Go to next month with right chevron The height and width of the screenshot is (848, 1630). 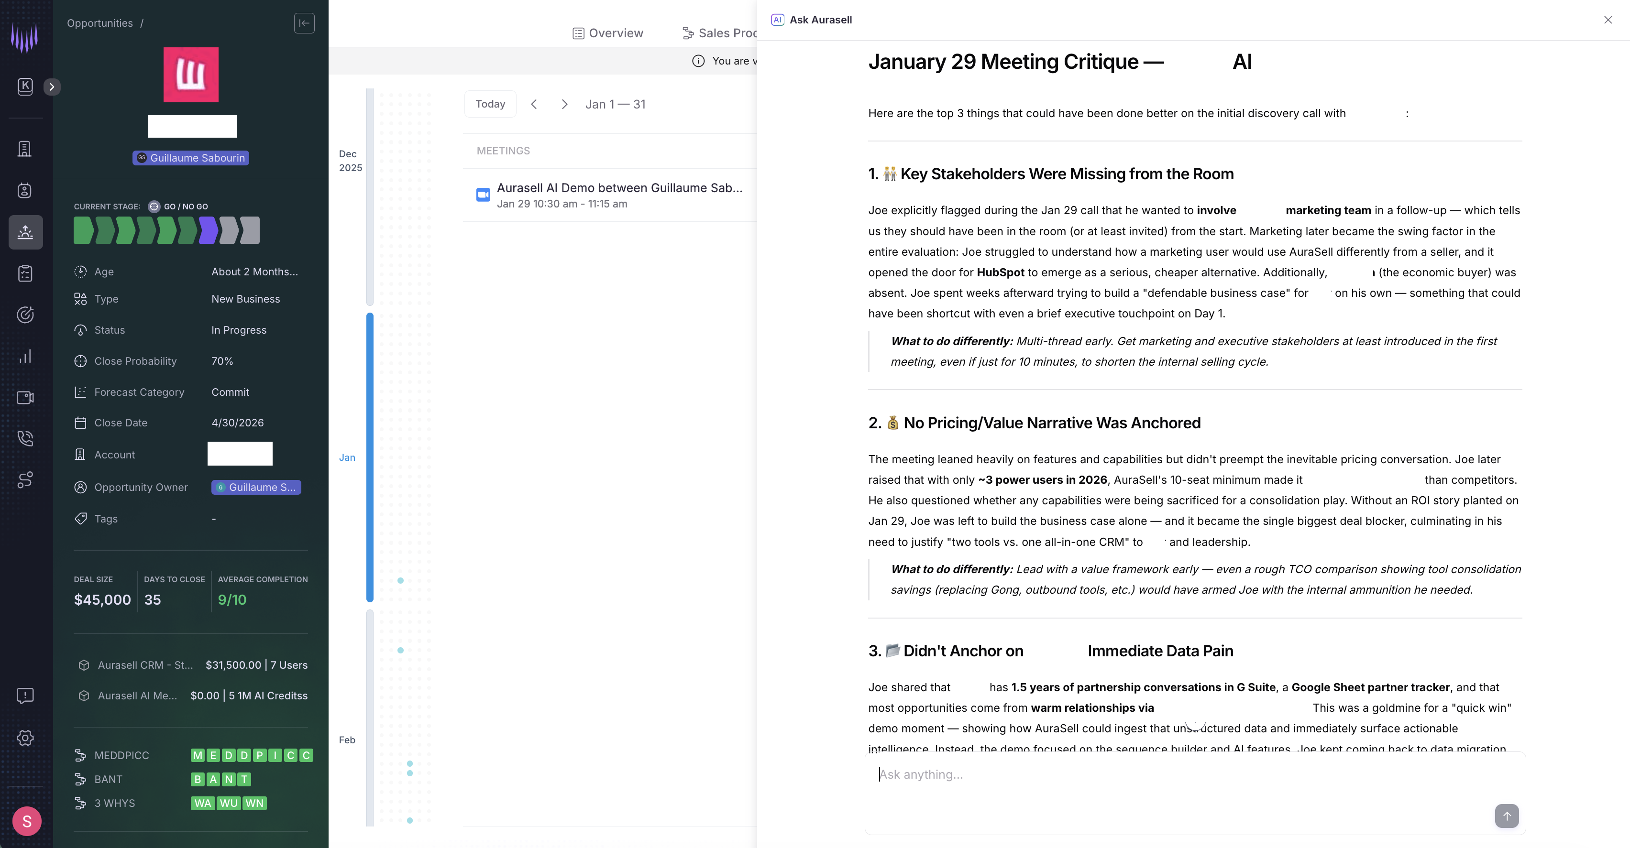[x=564, y=104]
